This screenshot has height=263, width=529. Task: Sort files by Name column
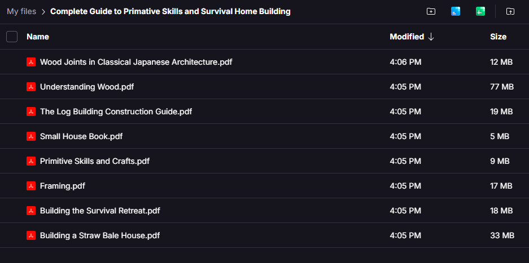coord(38,37)
